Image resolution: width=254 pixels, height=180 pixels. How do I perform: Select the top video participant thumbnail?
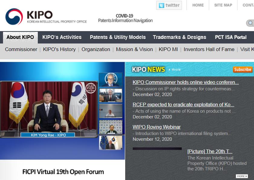(x=111, y=79)
